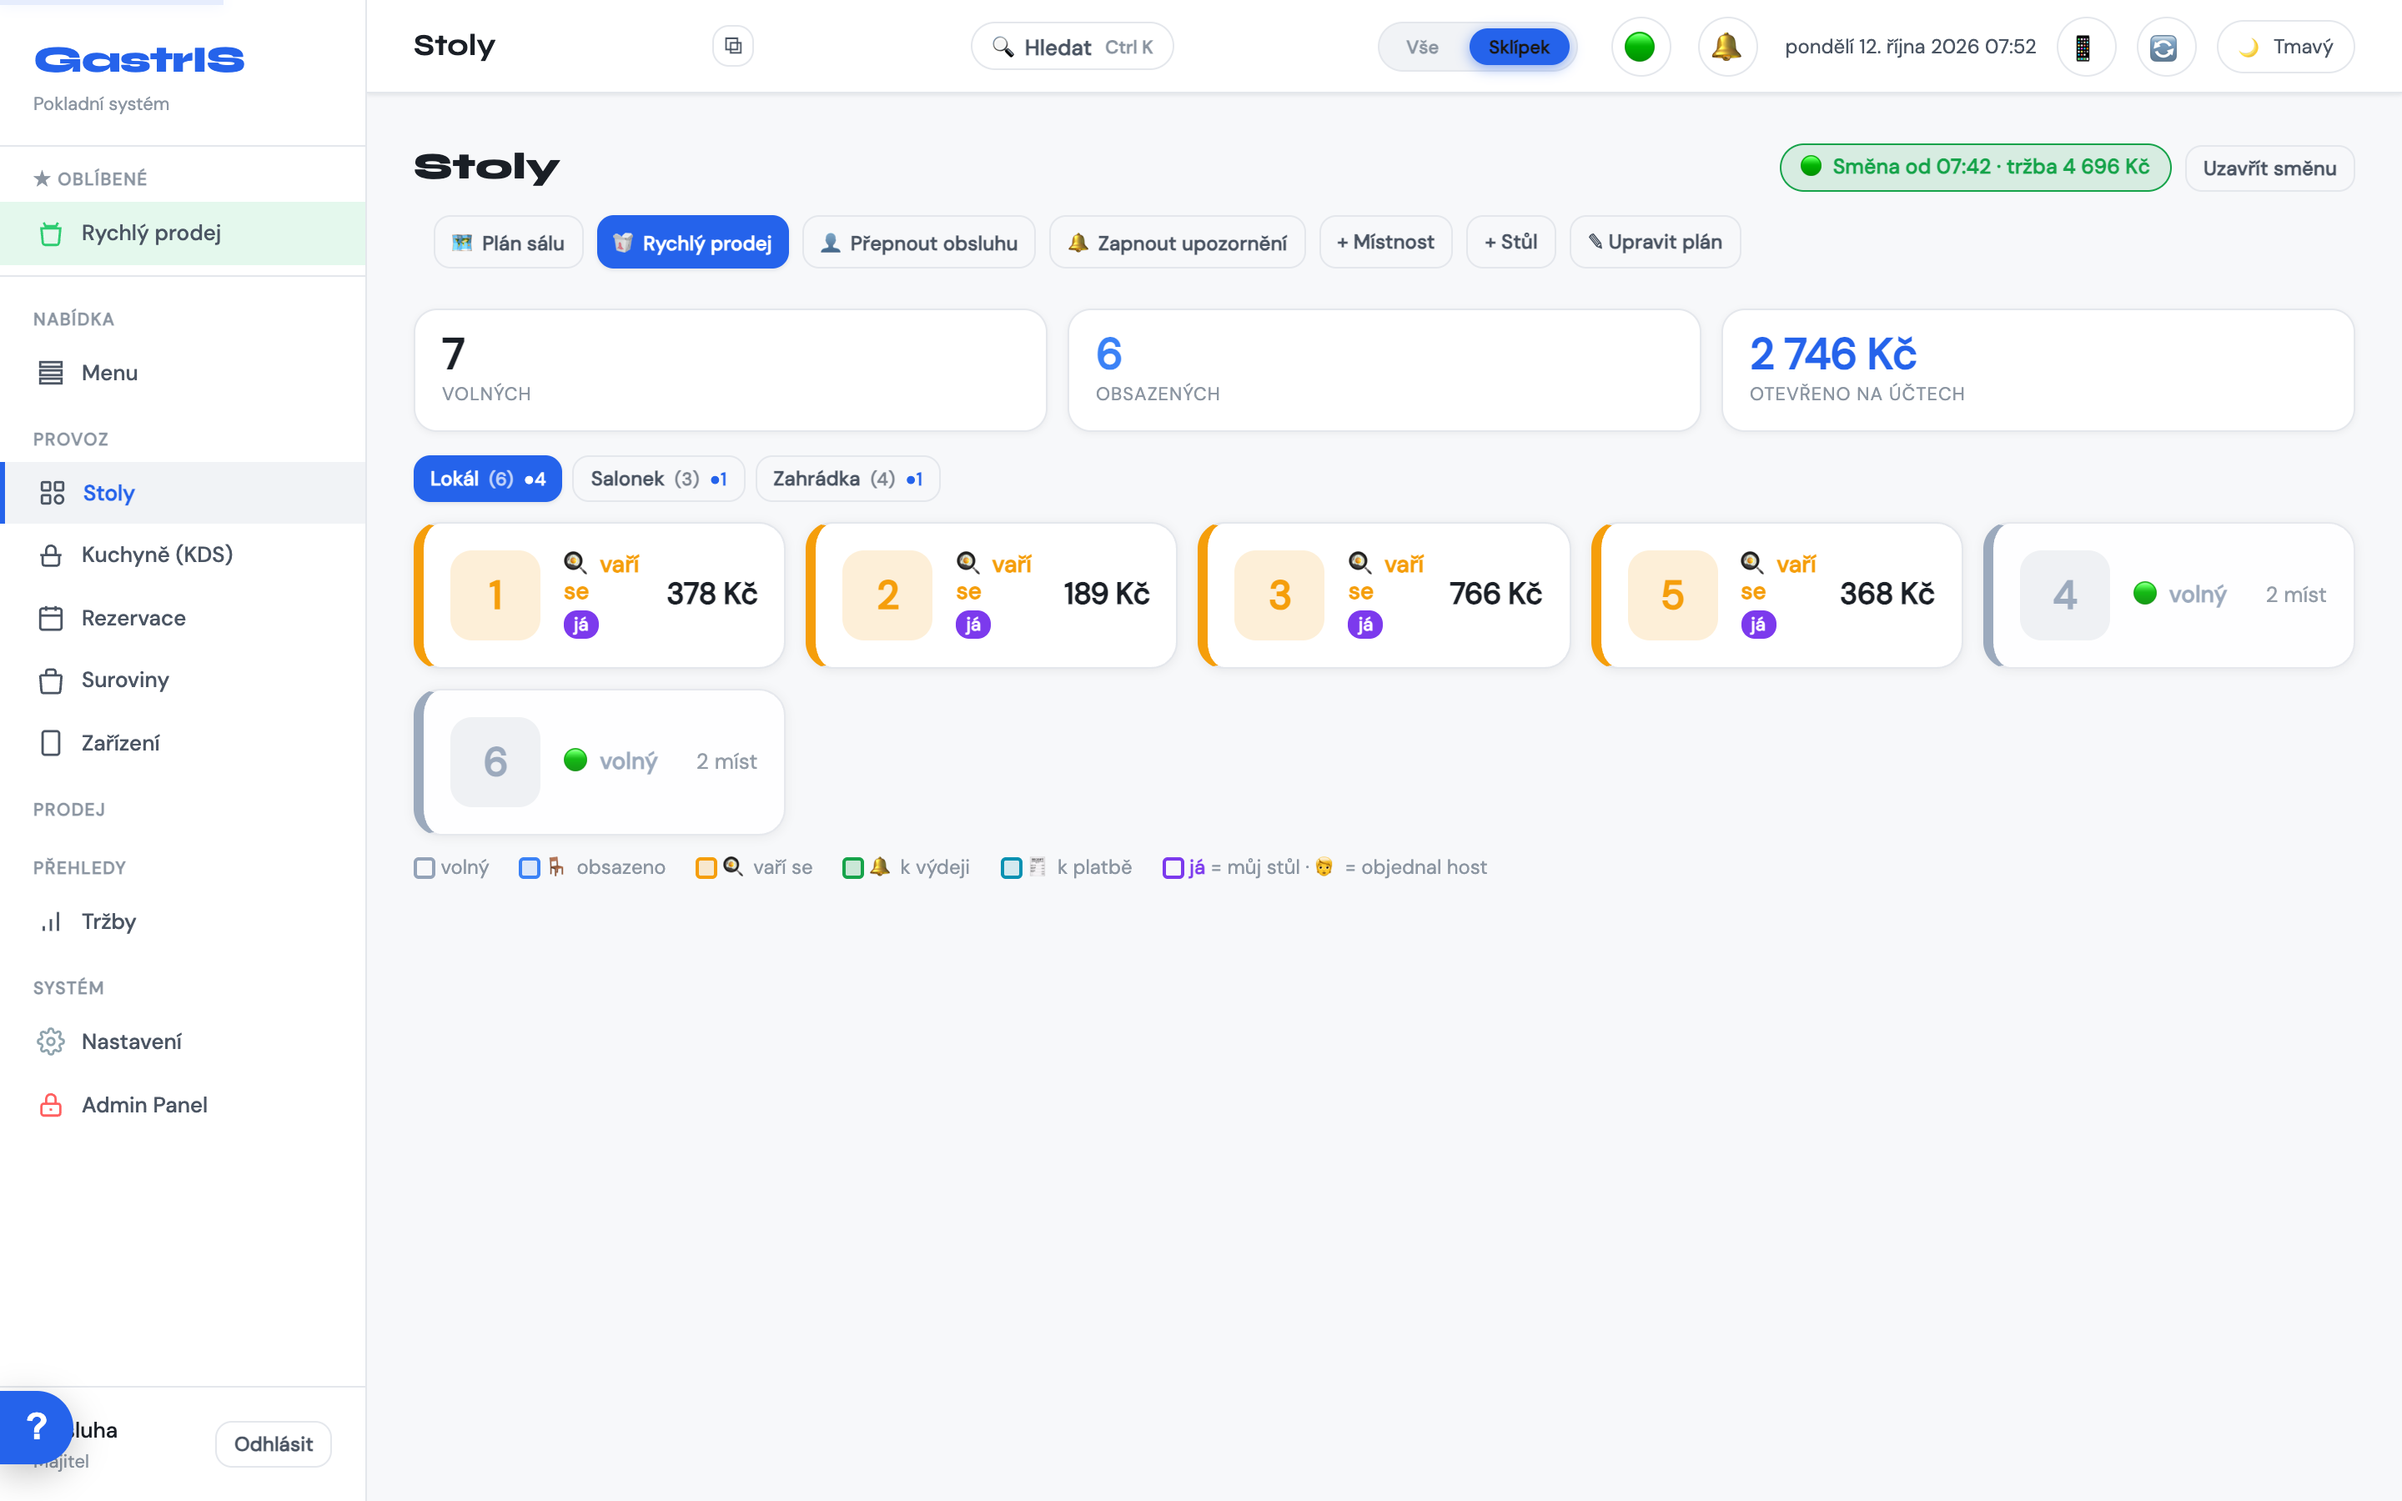Toggle Tmavý dark mode
The image size is (2402, 1501).
tap(2285, 47)
